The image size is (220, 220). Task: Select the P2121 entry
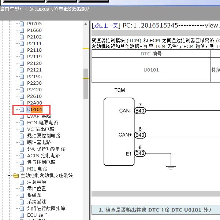(x=34, y=70)
